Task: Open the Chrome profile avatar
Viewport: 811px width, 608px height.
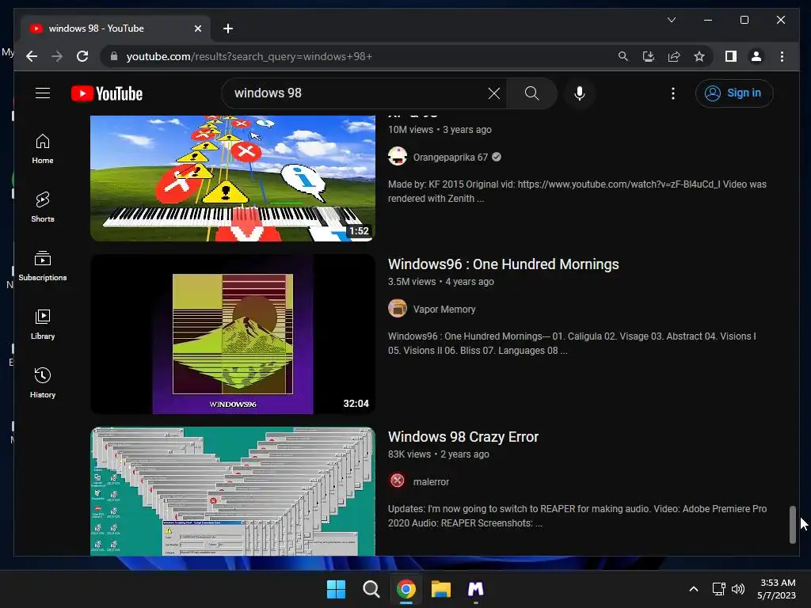Action: pos(756,56)
